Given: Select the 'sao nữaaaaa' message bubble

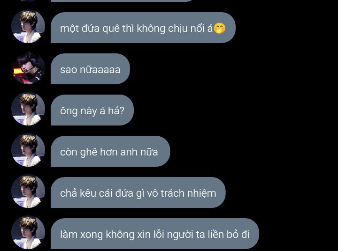Looking at the screenshot, I should point(90,69).
